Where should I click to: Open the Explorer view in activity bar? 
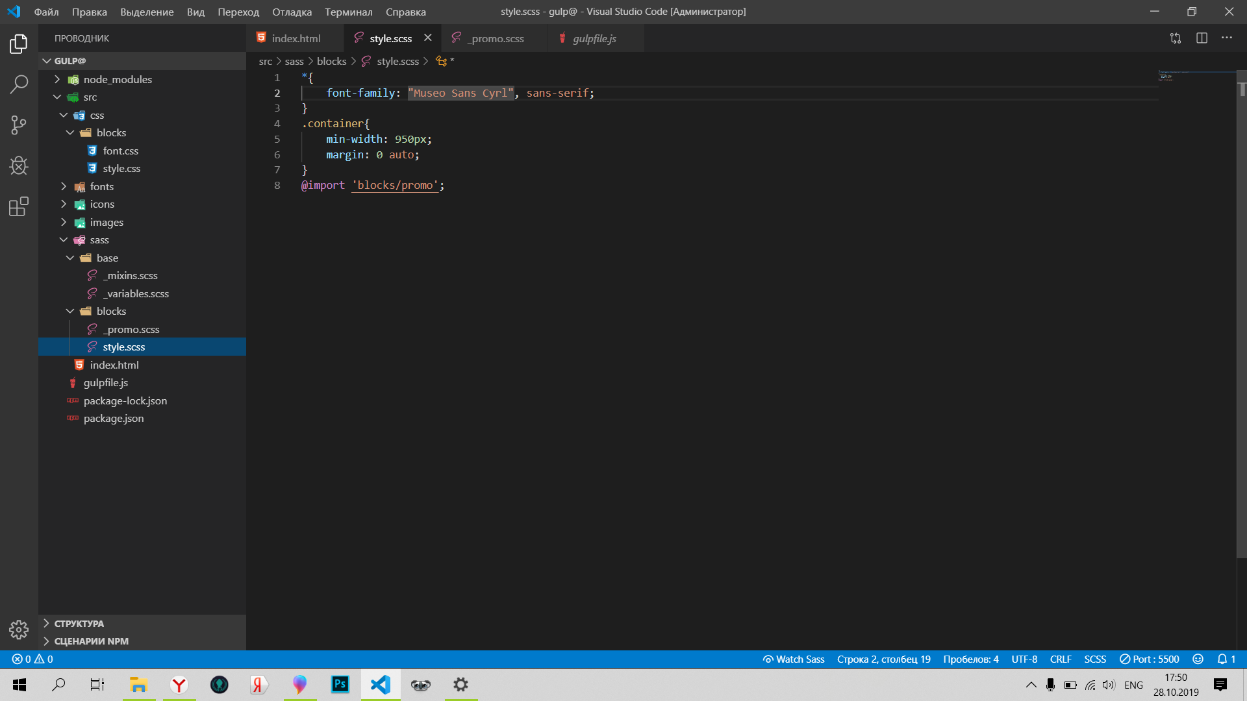point(19,44)
